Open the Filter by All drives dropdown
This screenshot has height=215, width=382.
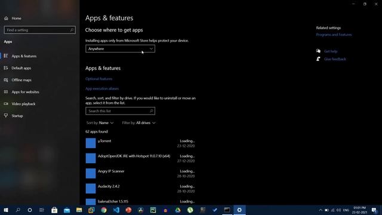point(138,123)
